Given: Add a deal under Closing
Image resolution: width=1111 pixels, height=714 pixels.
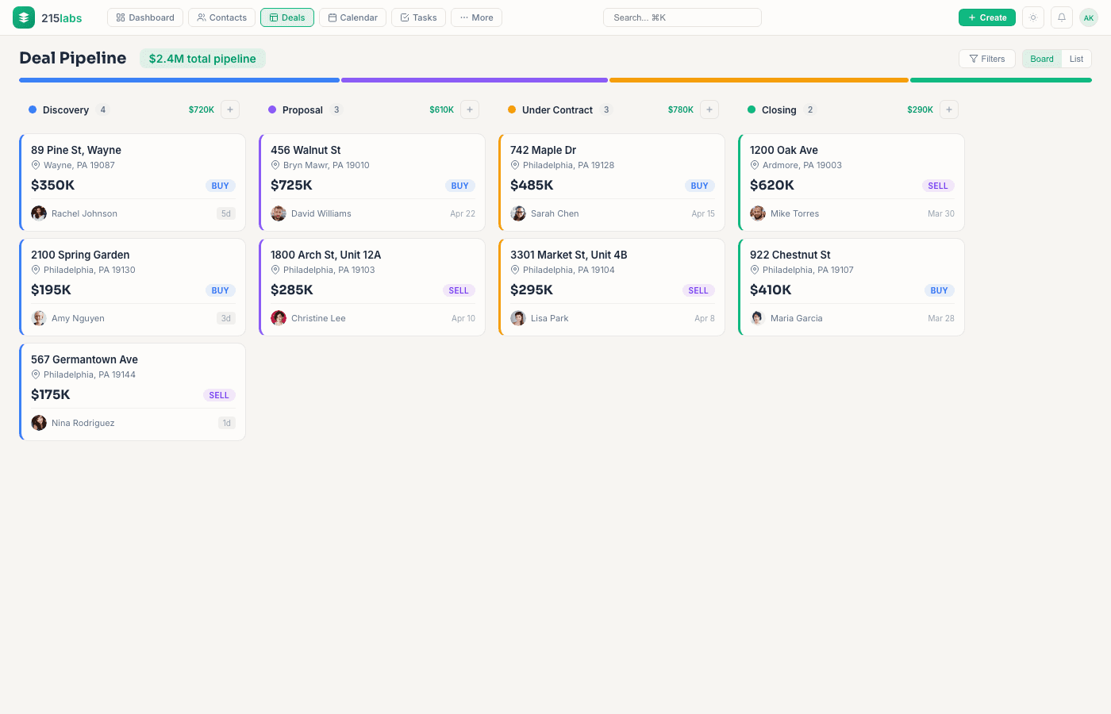Looking at the screenshot, I should (x=949, y=109).
